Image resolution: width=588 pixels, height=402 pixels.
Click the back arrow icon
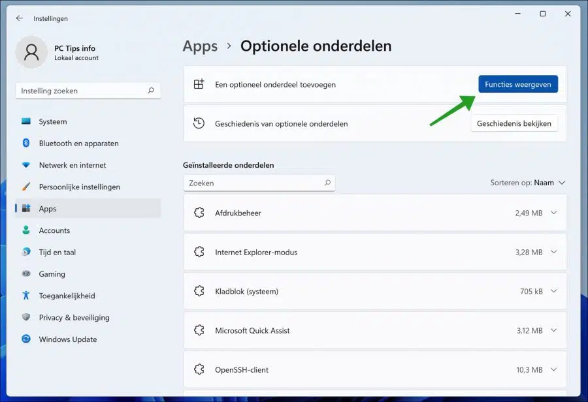(20, 18)
